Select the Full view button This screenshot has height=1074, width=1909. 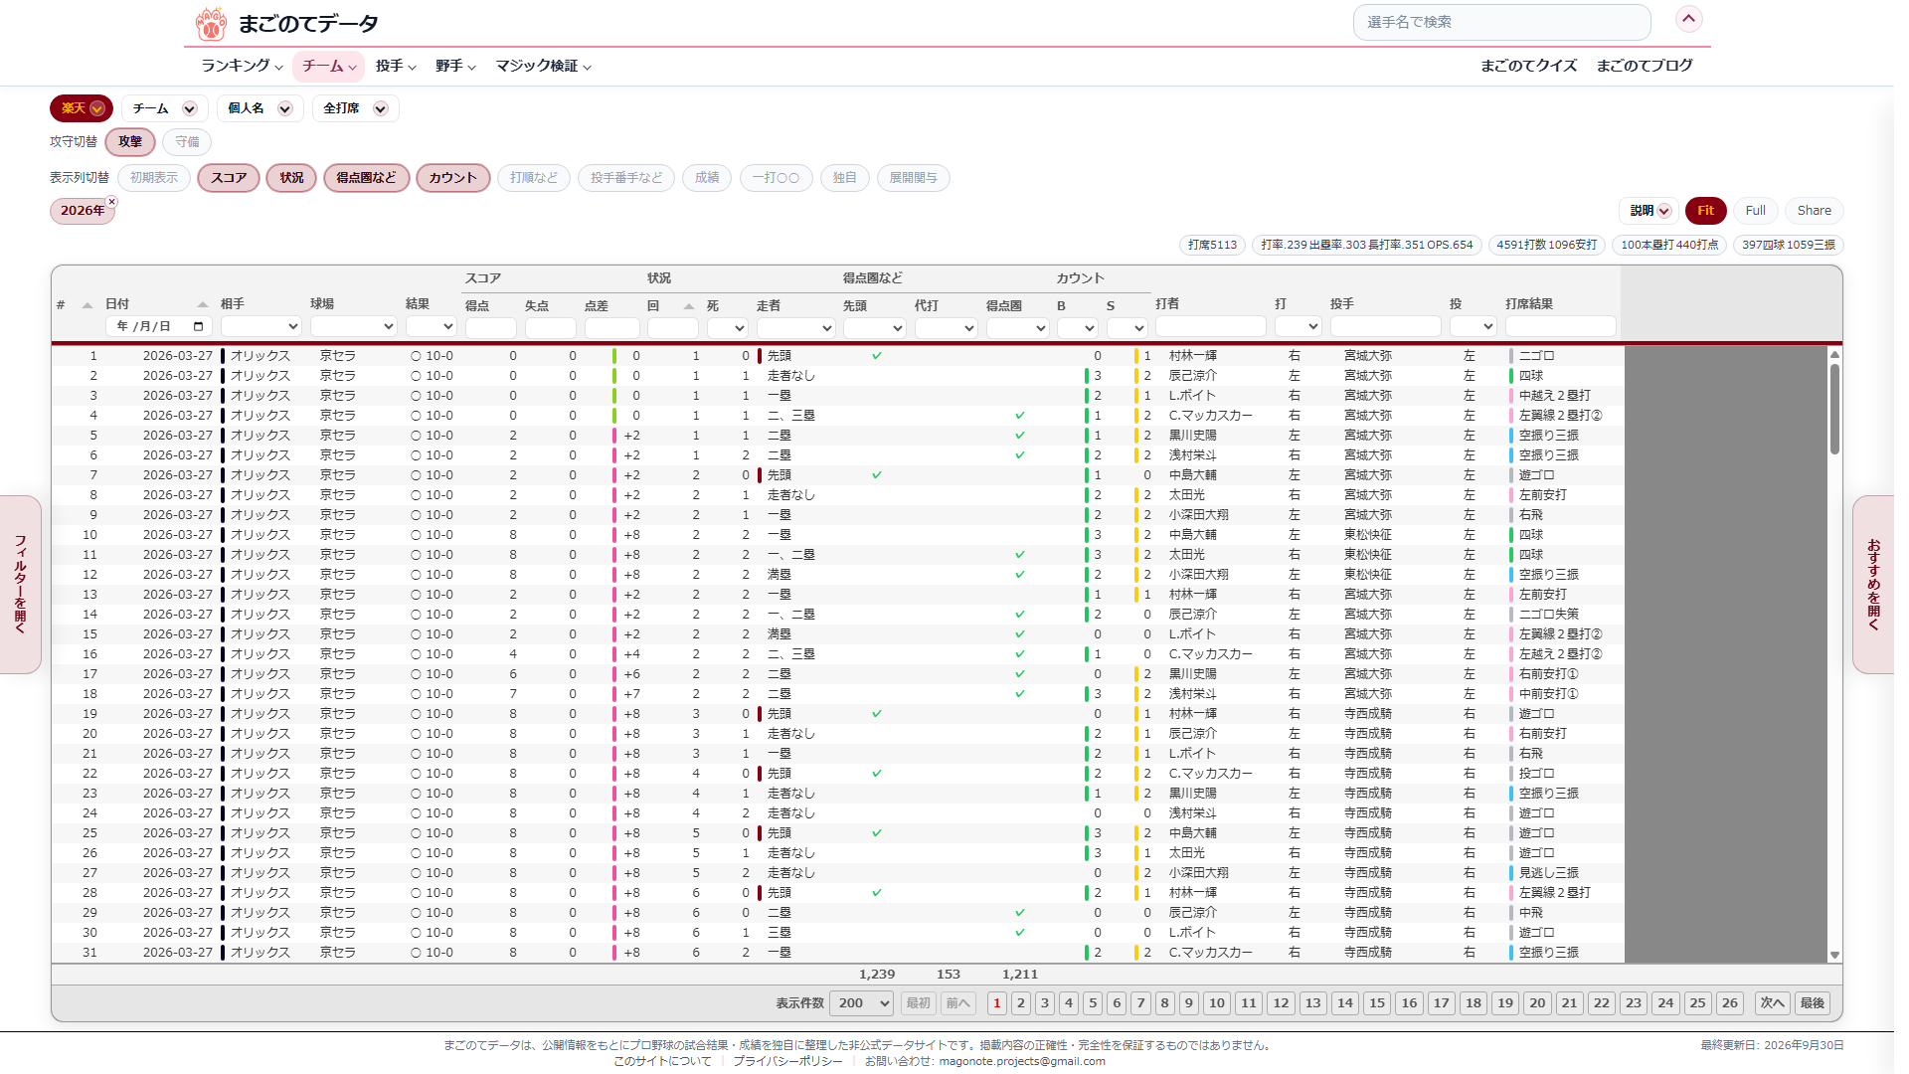coord(1755,211)
